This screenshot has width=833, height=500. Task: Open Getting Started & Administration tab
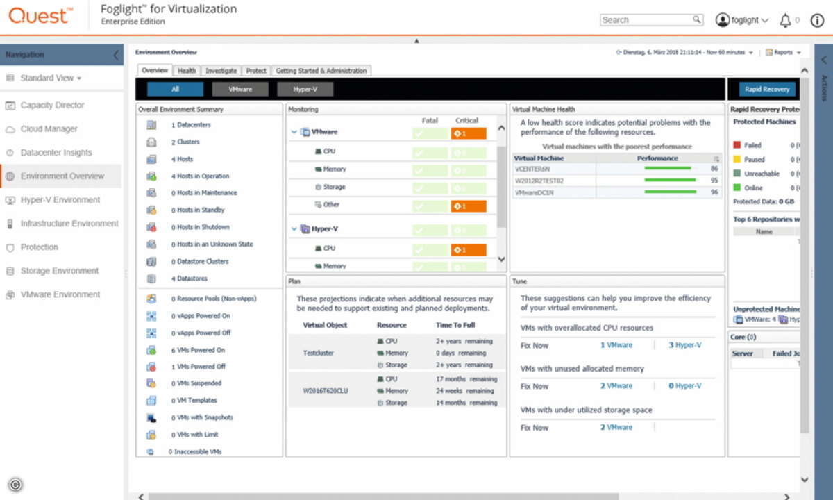pyautogui.click(x=321, y=71)
